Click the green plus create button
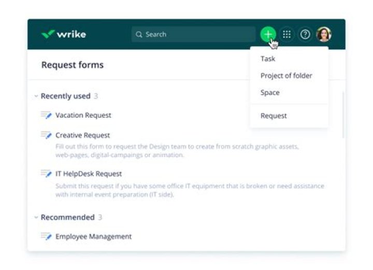This screenshot has width=373, height=270. coord(268,34)
